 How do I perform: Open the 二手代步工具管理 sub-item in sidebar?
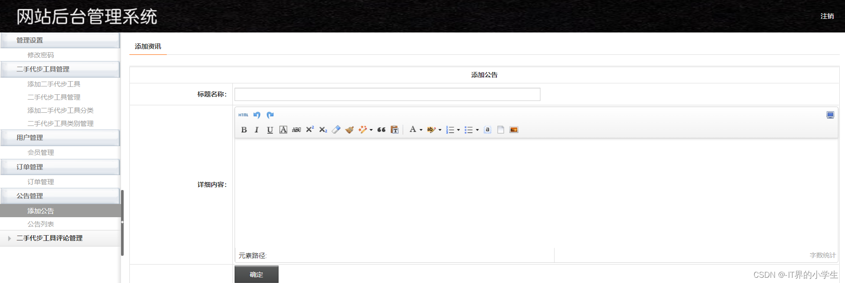pyautogui.click(x=54, y=97)
